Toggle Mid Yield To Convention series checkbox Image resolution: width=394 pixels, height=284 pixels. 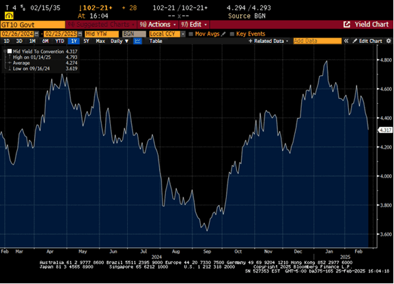10,51
